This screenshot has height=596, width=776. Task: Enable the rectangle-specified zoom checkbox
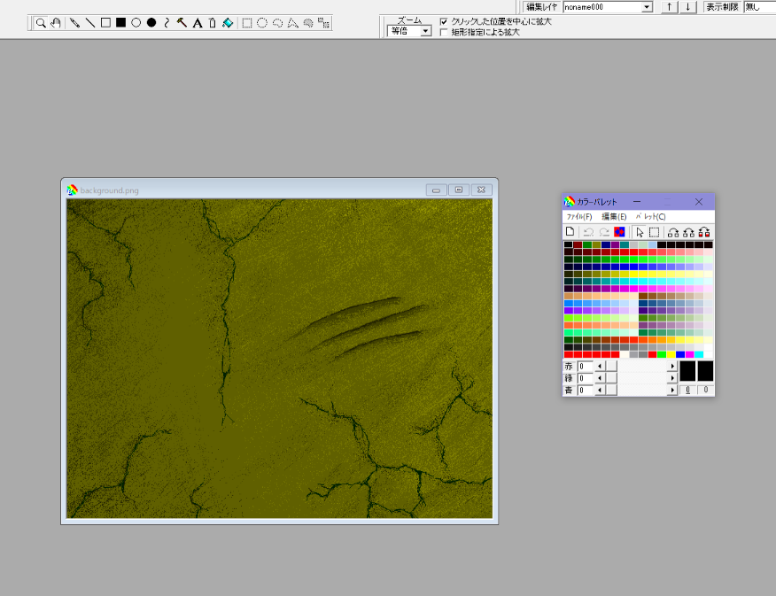(444, 32)
